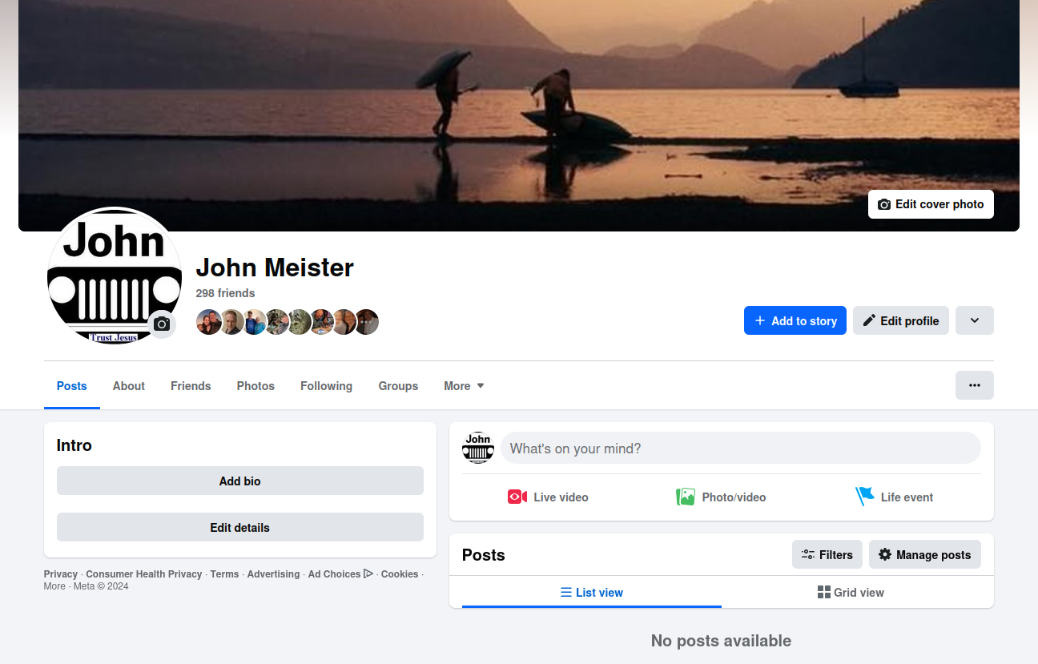Switch posts to List view
Viewport: 1038px width, 664px height.
[x=591, y=593]
